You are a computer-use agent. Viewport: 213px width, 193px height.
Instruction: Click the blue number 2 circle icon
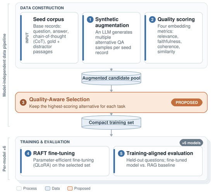coord(152,20)
